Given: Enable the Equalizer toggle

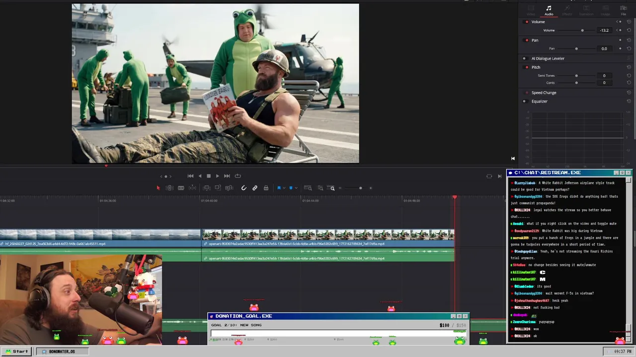Looking at the screenshot, I should 524,102.
